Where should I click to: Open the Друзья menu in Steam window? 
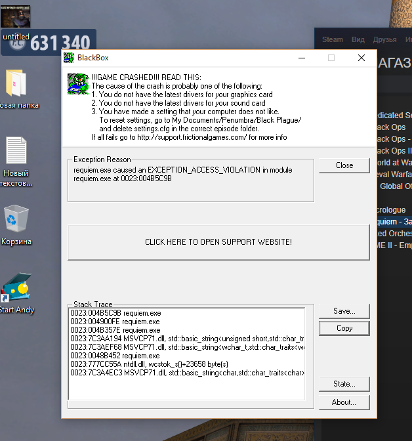click(384, 39)
